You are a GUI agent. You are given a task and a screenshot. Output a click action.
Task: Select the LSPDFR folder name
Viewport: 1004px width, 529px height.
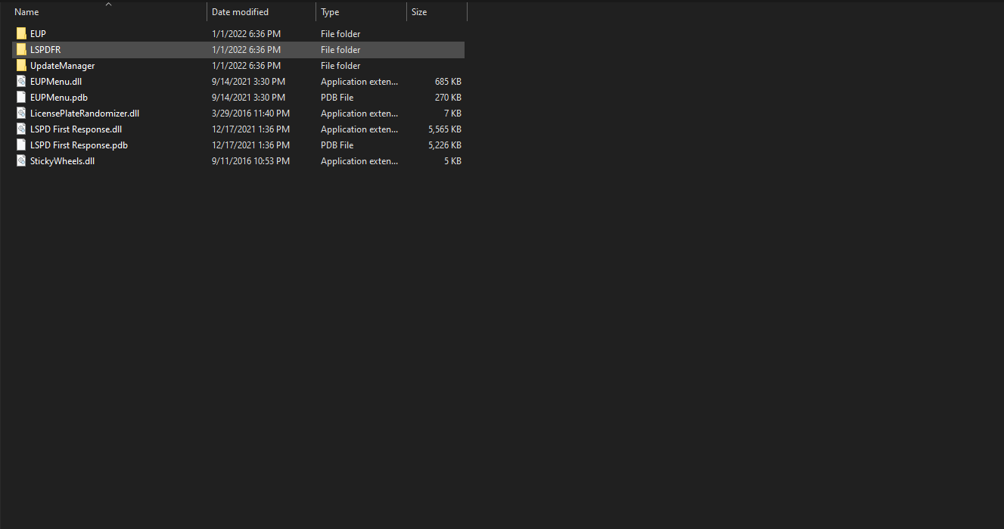(45, 50)
